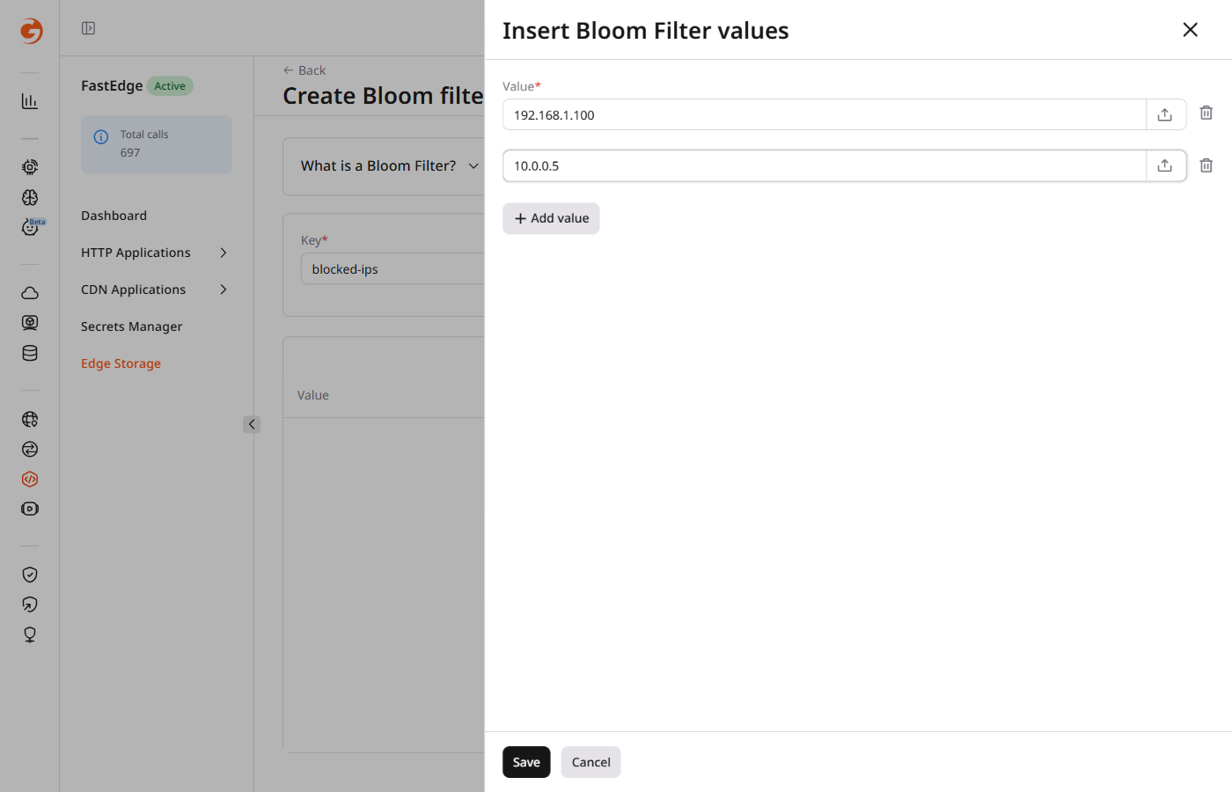Open the shield checkmark security icon
Viewport: 1232px width, 792px height.
coord(30,575)
